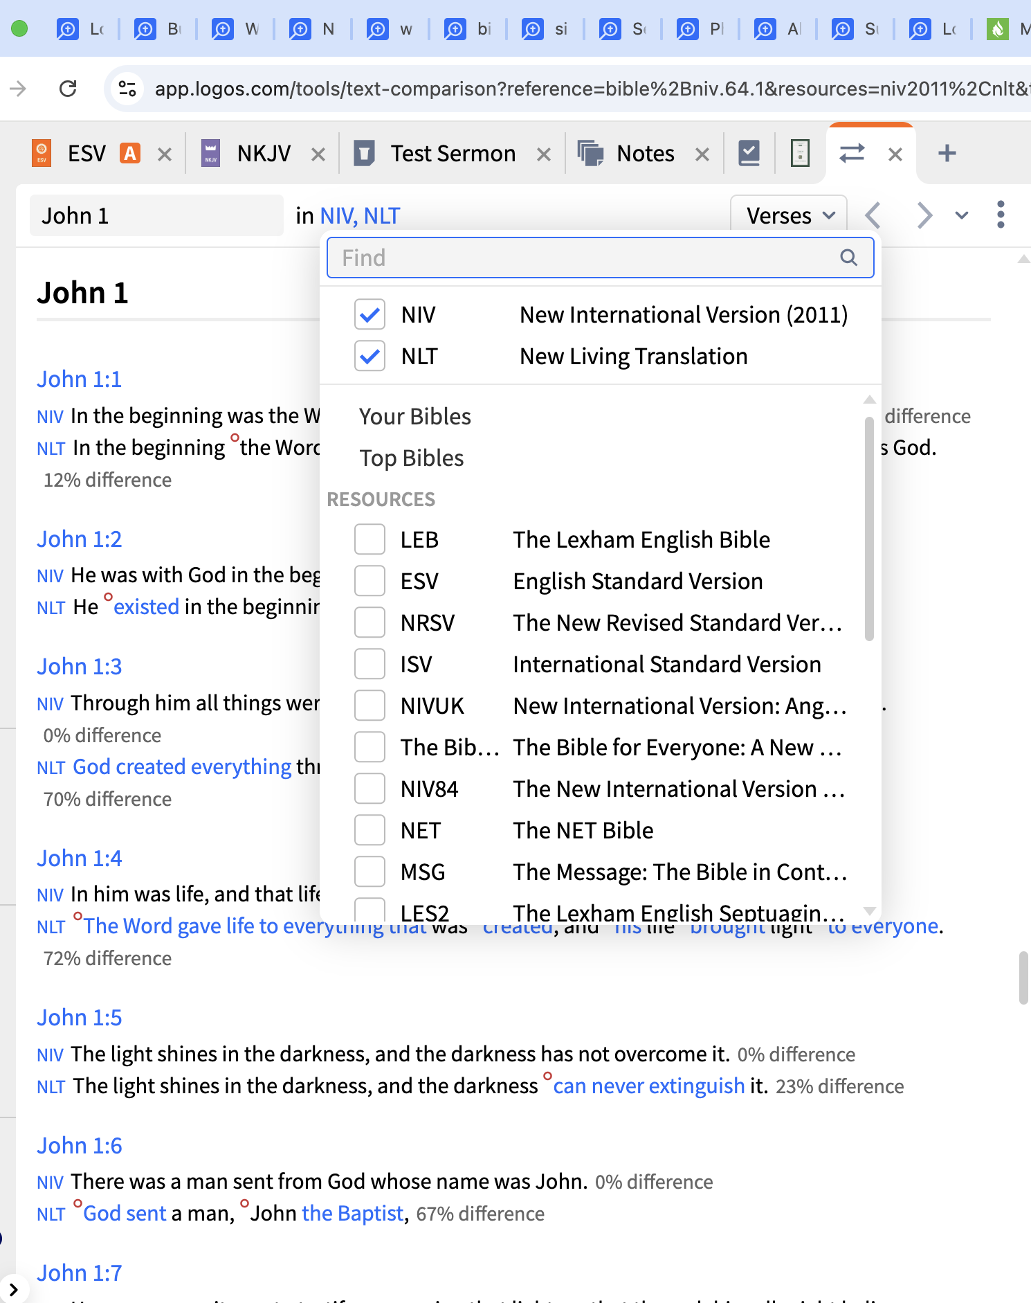Open the John 1:1 verse link
The image size is (1031, 1303).
pyautogui.click(x=80, y=379)
